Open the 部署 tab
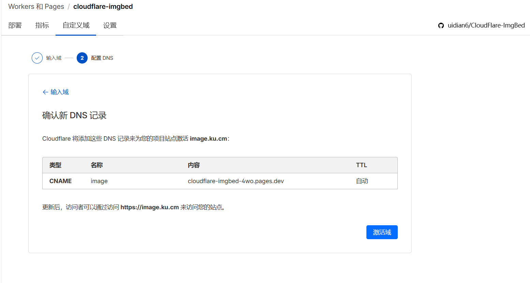 click(15, 25)
